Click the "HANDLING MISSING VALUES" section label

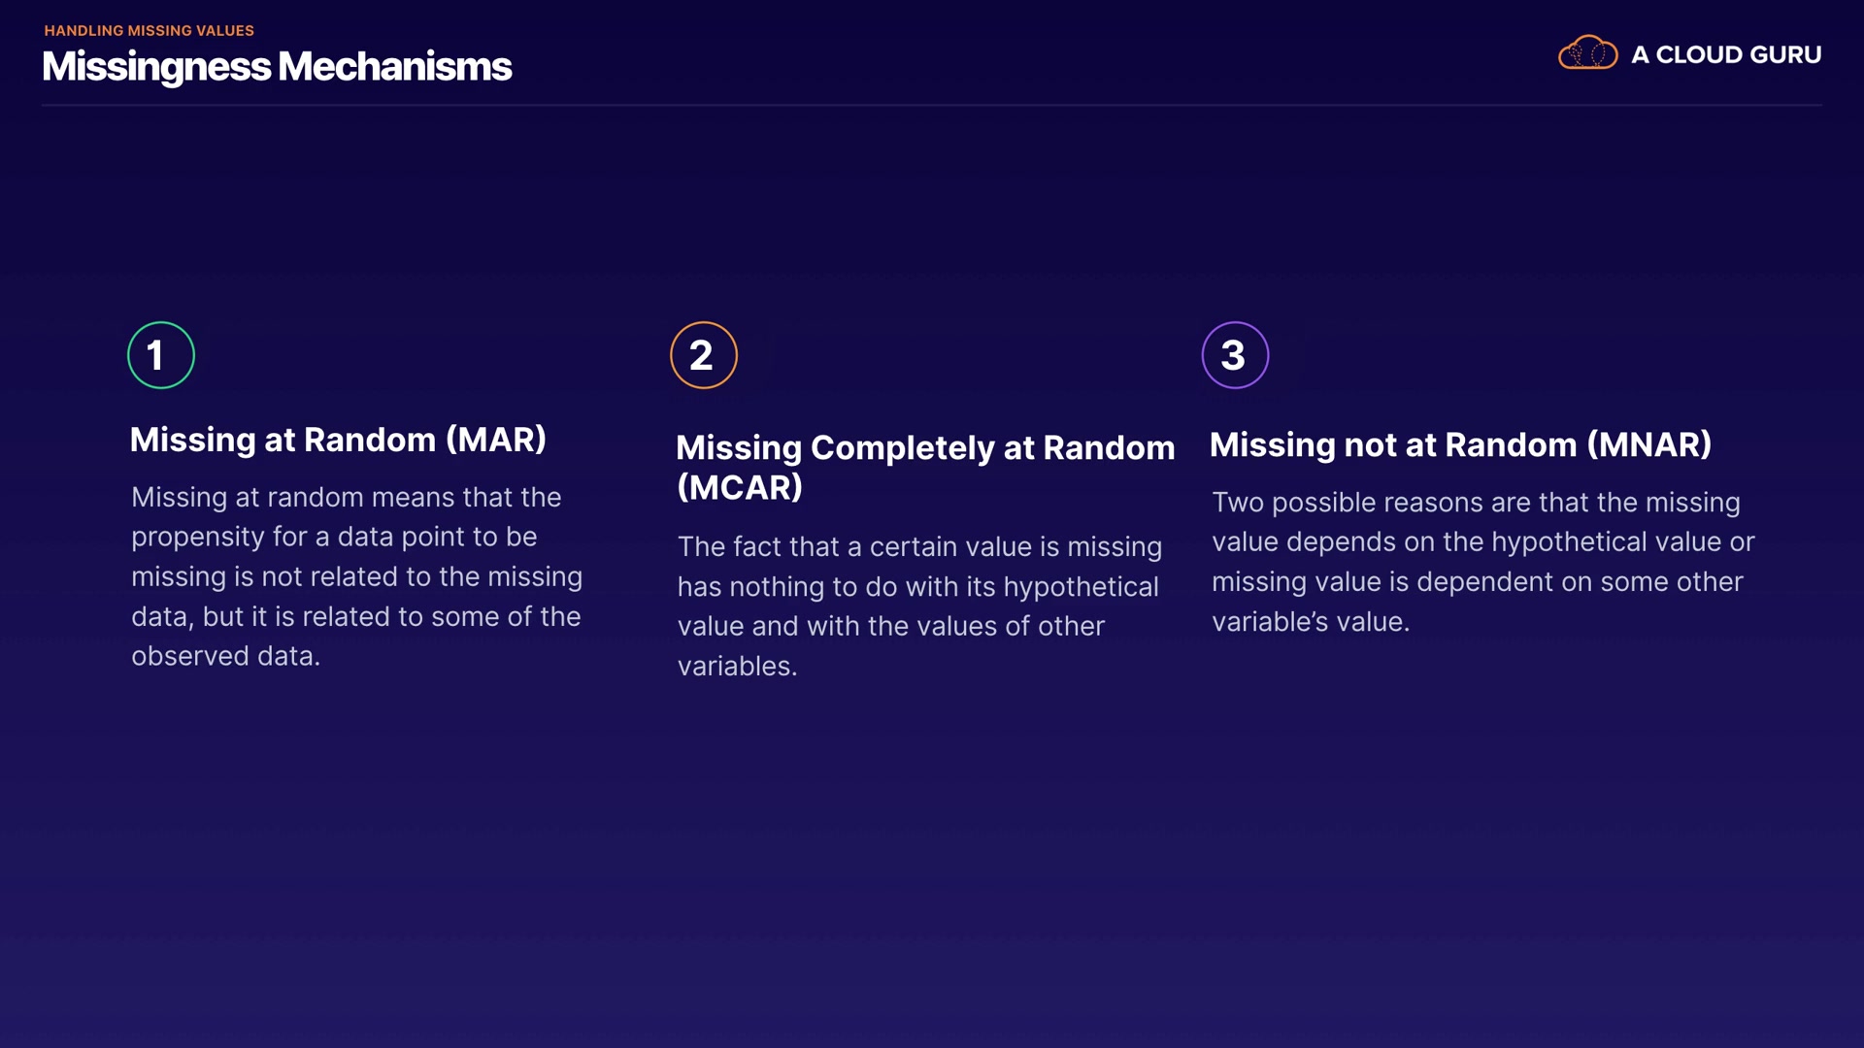pyautogui.click(x=149, y=31)
